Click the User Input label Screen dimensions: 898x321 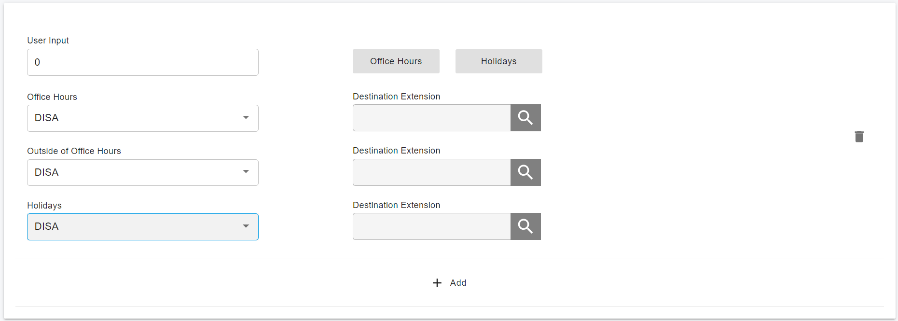coord(48,41)
